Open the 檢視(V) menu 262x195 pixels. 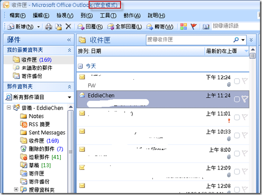pyautogui.click(x=65, y=15)
